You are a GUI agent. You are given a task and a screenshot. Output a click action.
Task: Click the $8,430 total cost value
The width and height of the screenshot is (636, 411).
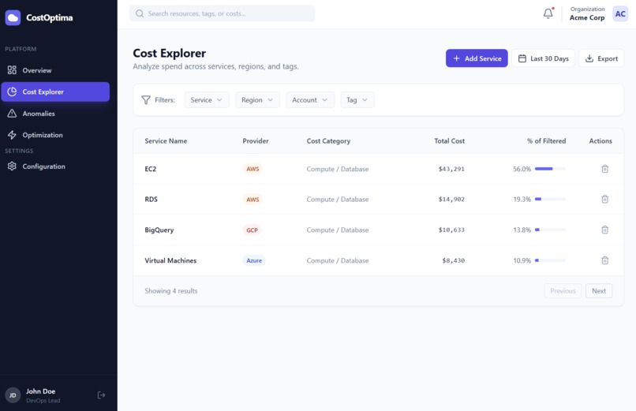tap(454, 260)
